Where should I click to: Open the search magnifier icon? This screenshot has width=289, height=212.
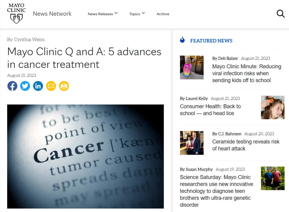(x=280, y=14)
